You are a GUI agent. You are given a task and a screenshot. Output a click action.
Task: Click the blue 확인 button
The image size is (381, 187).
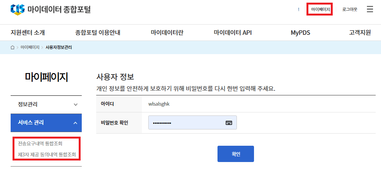[x=236, y=154]
